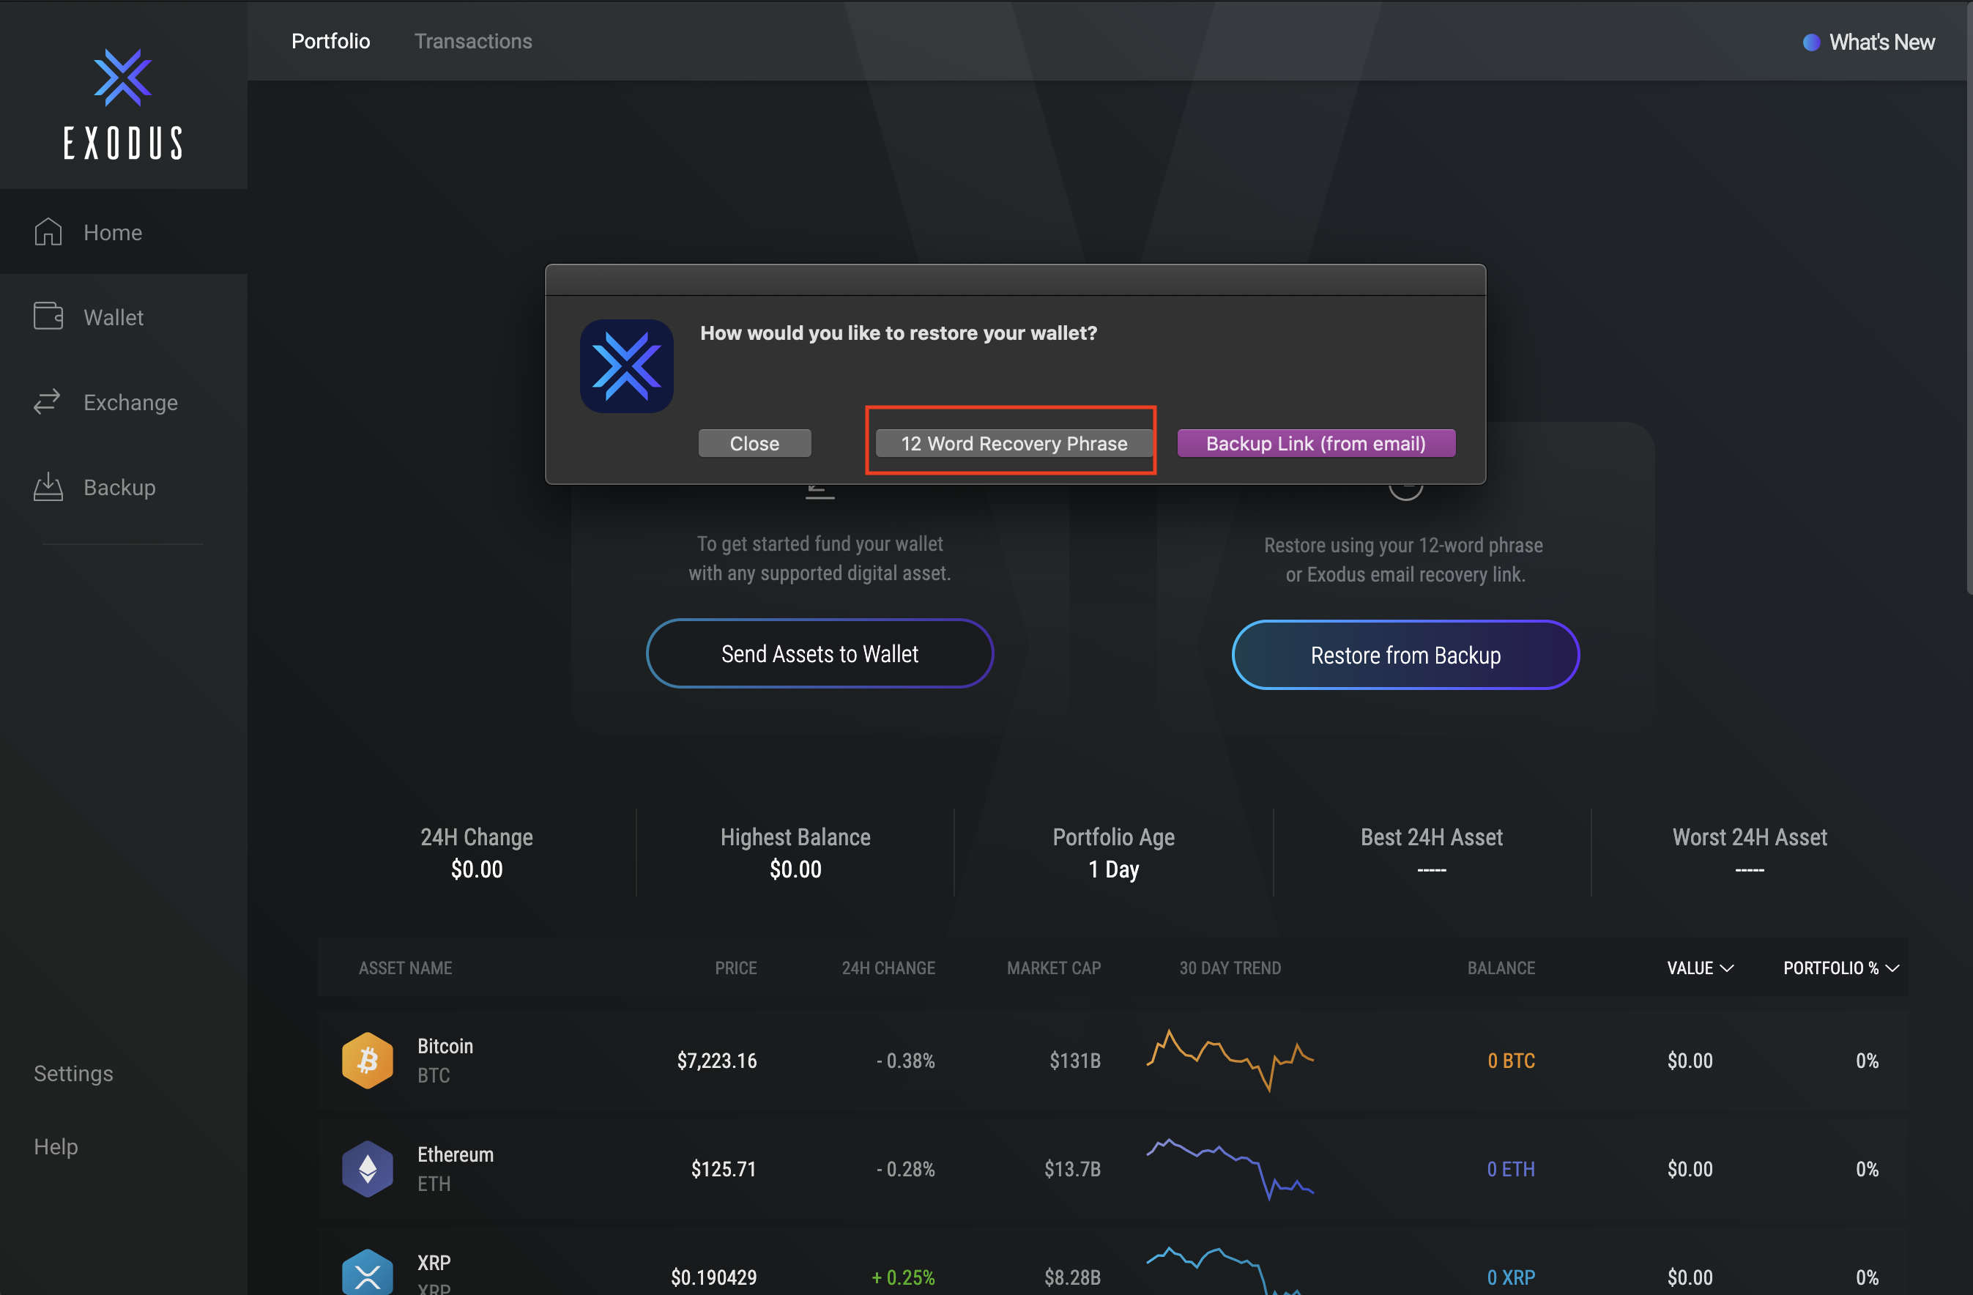Click the Worst 24H Asset stat
The height and width of the screenshot is (1295, 1973).
pos(1749,853)
